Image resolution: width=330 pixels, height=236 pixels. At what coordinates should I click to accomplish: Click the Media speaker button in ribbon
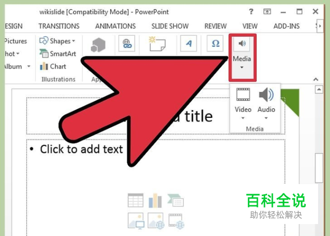[x=242, y=43]
